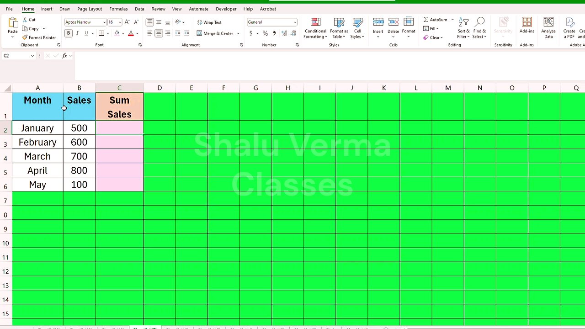
Task: Open the Add-ins button
Action: pos(526,26)
